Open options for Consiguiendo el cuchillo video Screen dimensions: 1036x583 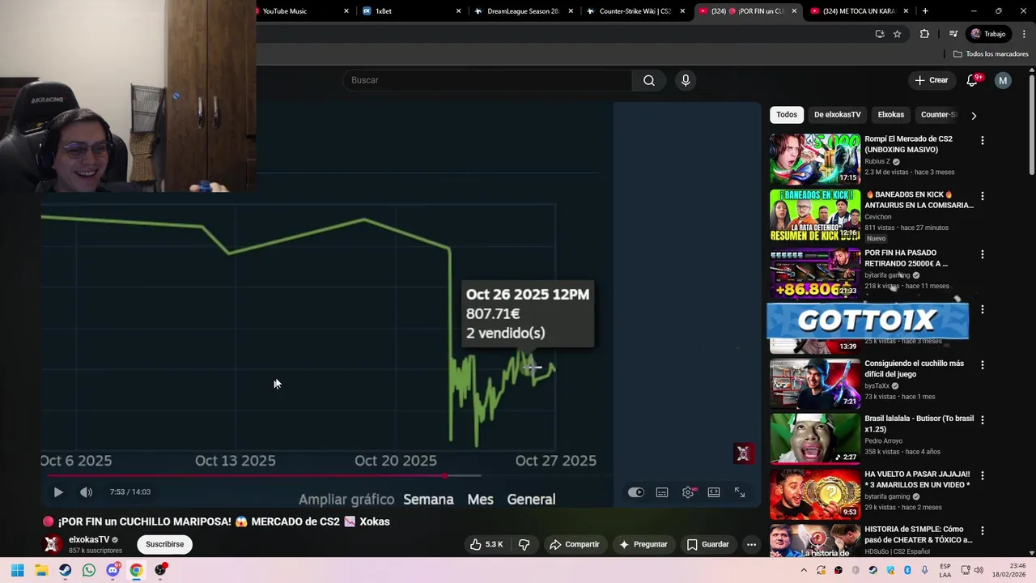[983, 365]
